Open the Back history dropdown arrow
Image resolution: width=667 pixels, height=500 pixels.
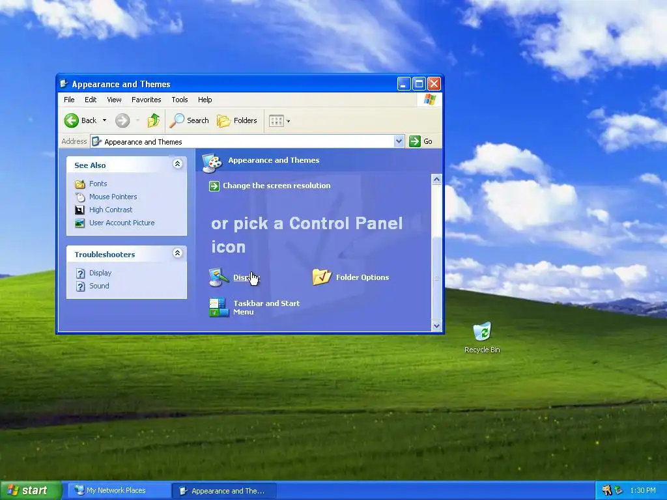tap(105, 120)
